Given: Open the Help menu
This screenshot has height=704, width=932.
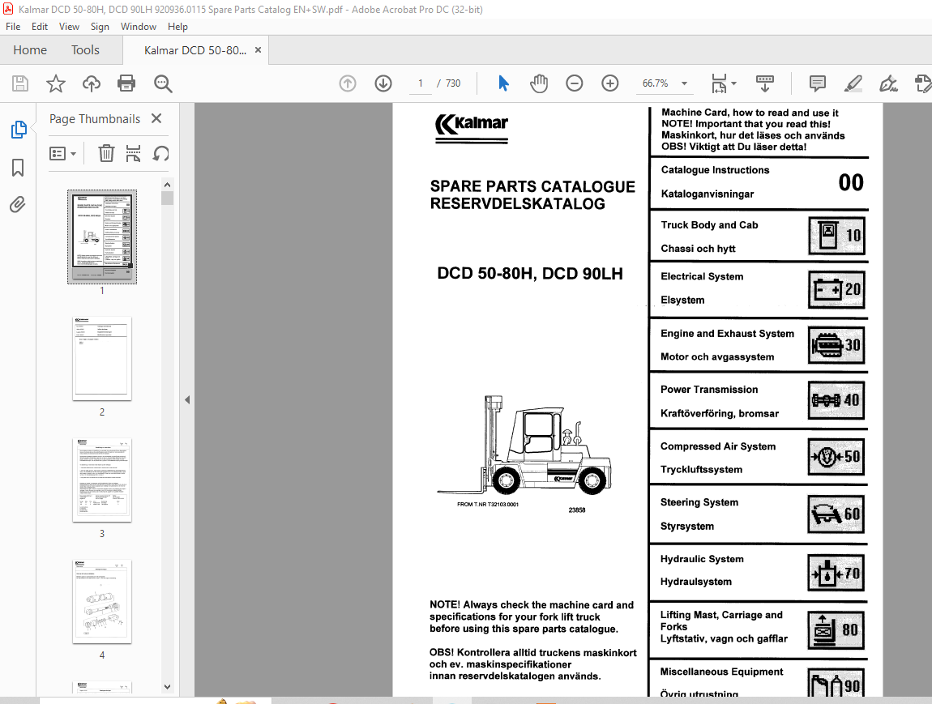Looking at the screenshot, I should 177,26.
